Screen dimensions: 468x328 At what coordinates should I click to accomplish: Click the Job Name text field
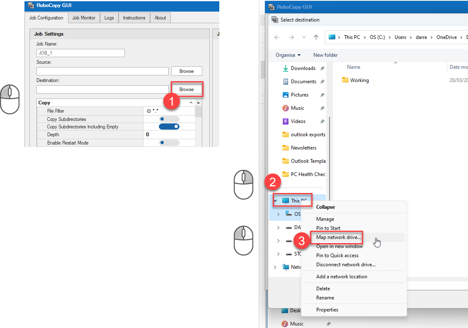tap(80, 53)
